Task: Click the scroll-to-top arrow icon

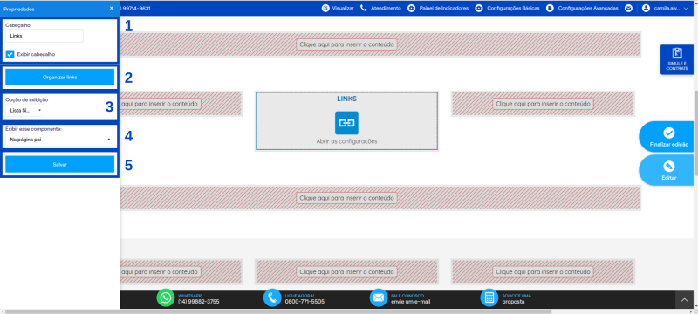Action: pos(684,301)
